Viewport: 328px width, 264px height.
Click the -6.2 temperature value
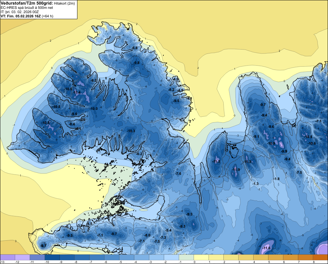[x=139, y=154]
